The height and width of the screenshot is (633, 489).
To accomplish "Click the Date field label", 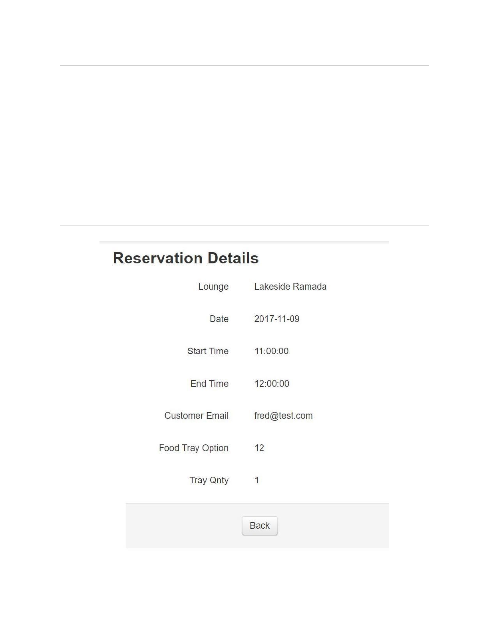I will [x=219, y=319].
